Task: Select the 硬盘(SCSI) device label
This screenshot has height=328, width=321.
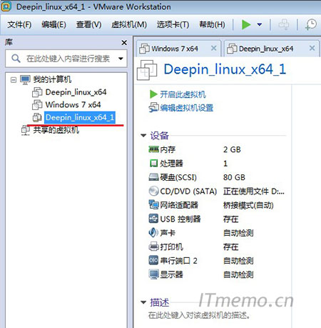Action: tap(178, 177)
